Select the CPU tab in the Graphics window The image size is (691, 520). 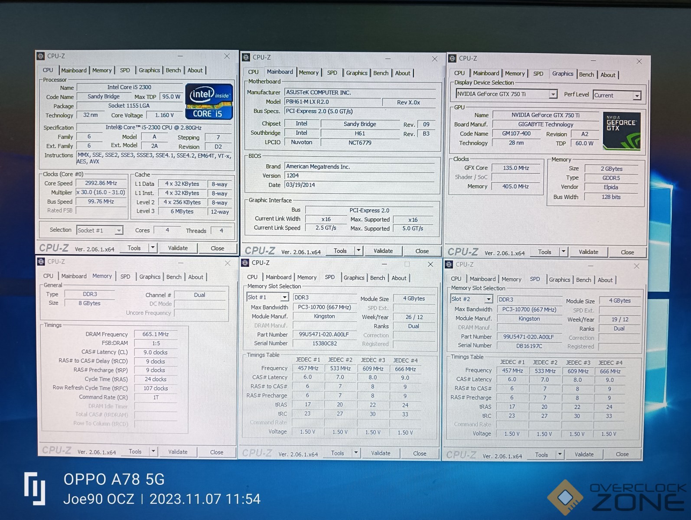tap(460, 73)
